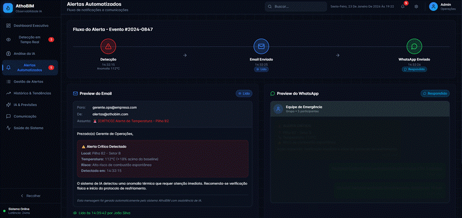
Task: Click the green WhatsApp Enviado circle
Action: point(414,46)
